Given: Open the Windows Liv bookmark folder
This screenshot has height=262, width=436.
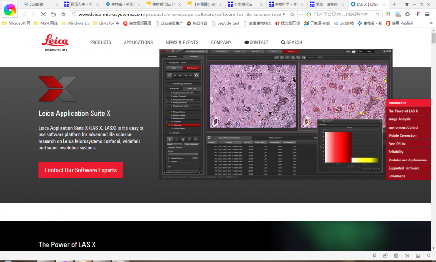Looking at the screenshot, I should tap(76, 23).
